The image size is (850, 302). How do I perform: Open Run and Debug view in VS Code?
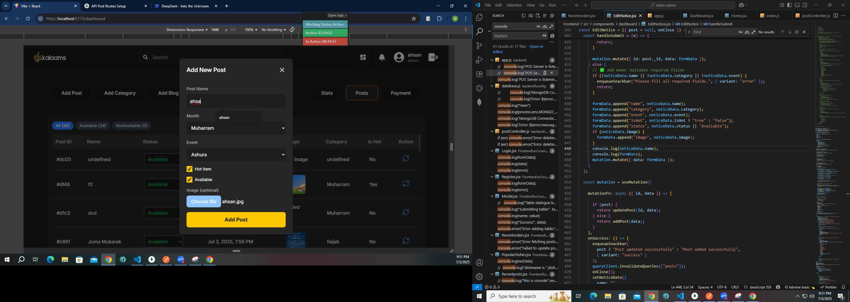(x=479, y=60)
